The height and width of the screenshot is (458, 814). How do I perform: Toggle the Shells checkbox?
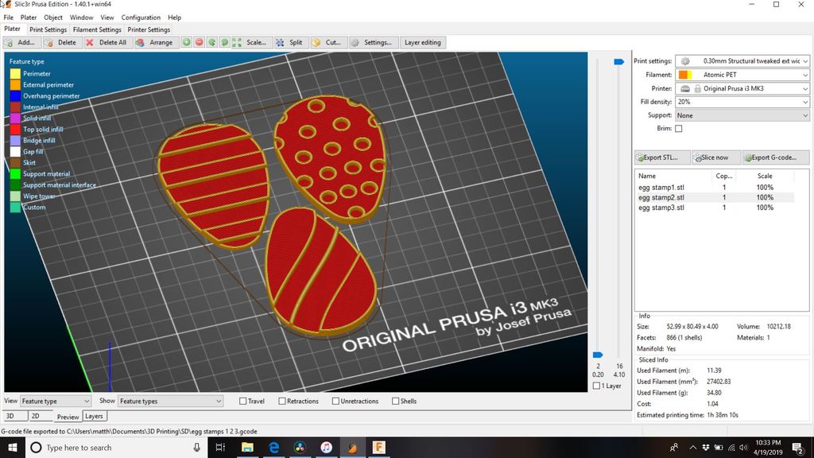pyautogui.click(x=395, y=401)
